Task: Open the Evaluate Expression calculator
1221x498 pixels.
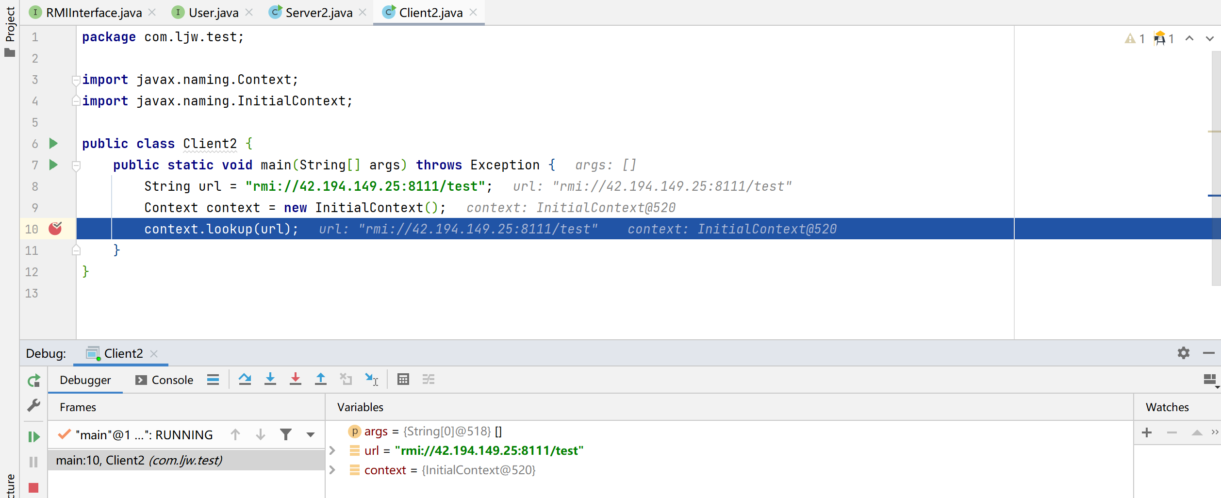Action: [403, 379]
